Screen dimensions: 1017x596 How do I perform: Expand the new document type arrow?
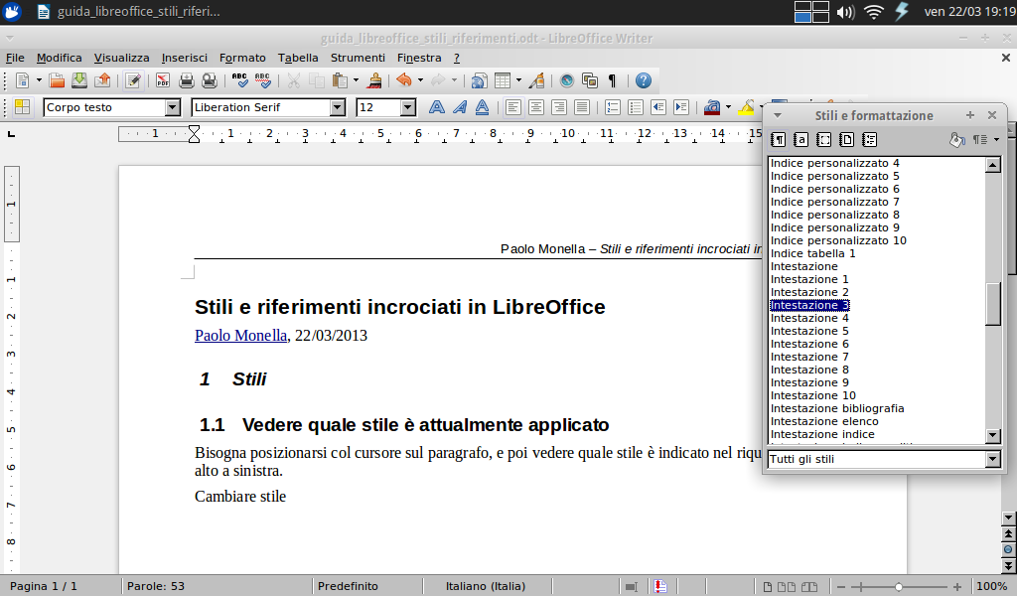coord(39,80)
